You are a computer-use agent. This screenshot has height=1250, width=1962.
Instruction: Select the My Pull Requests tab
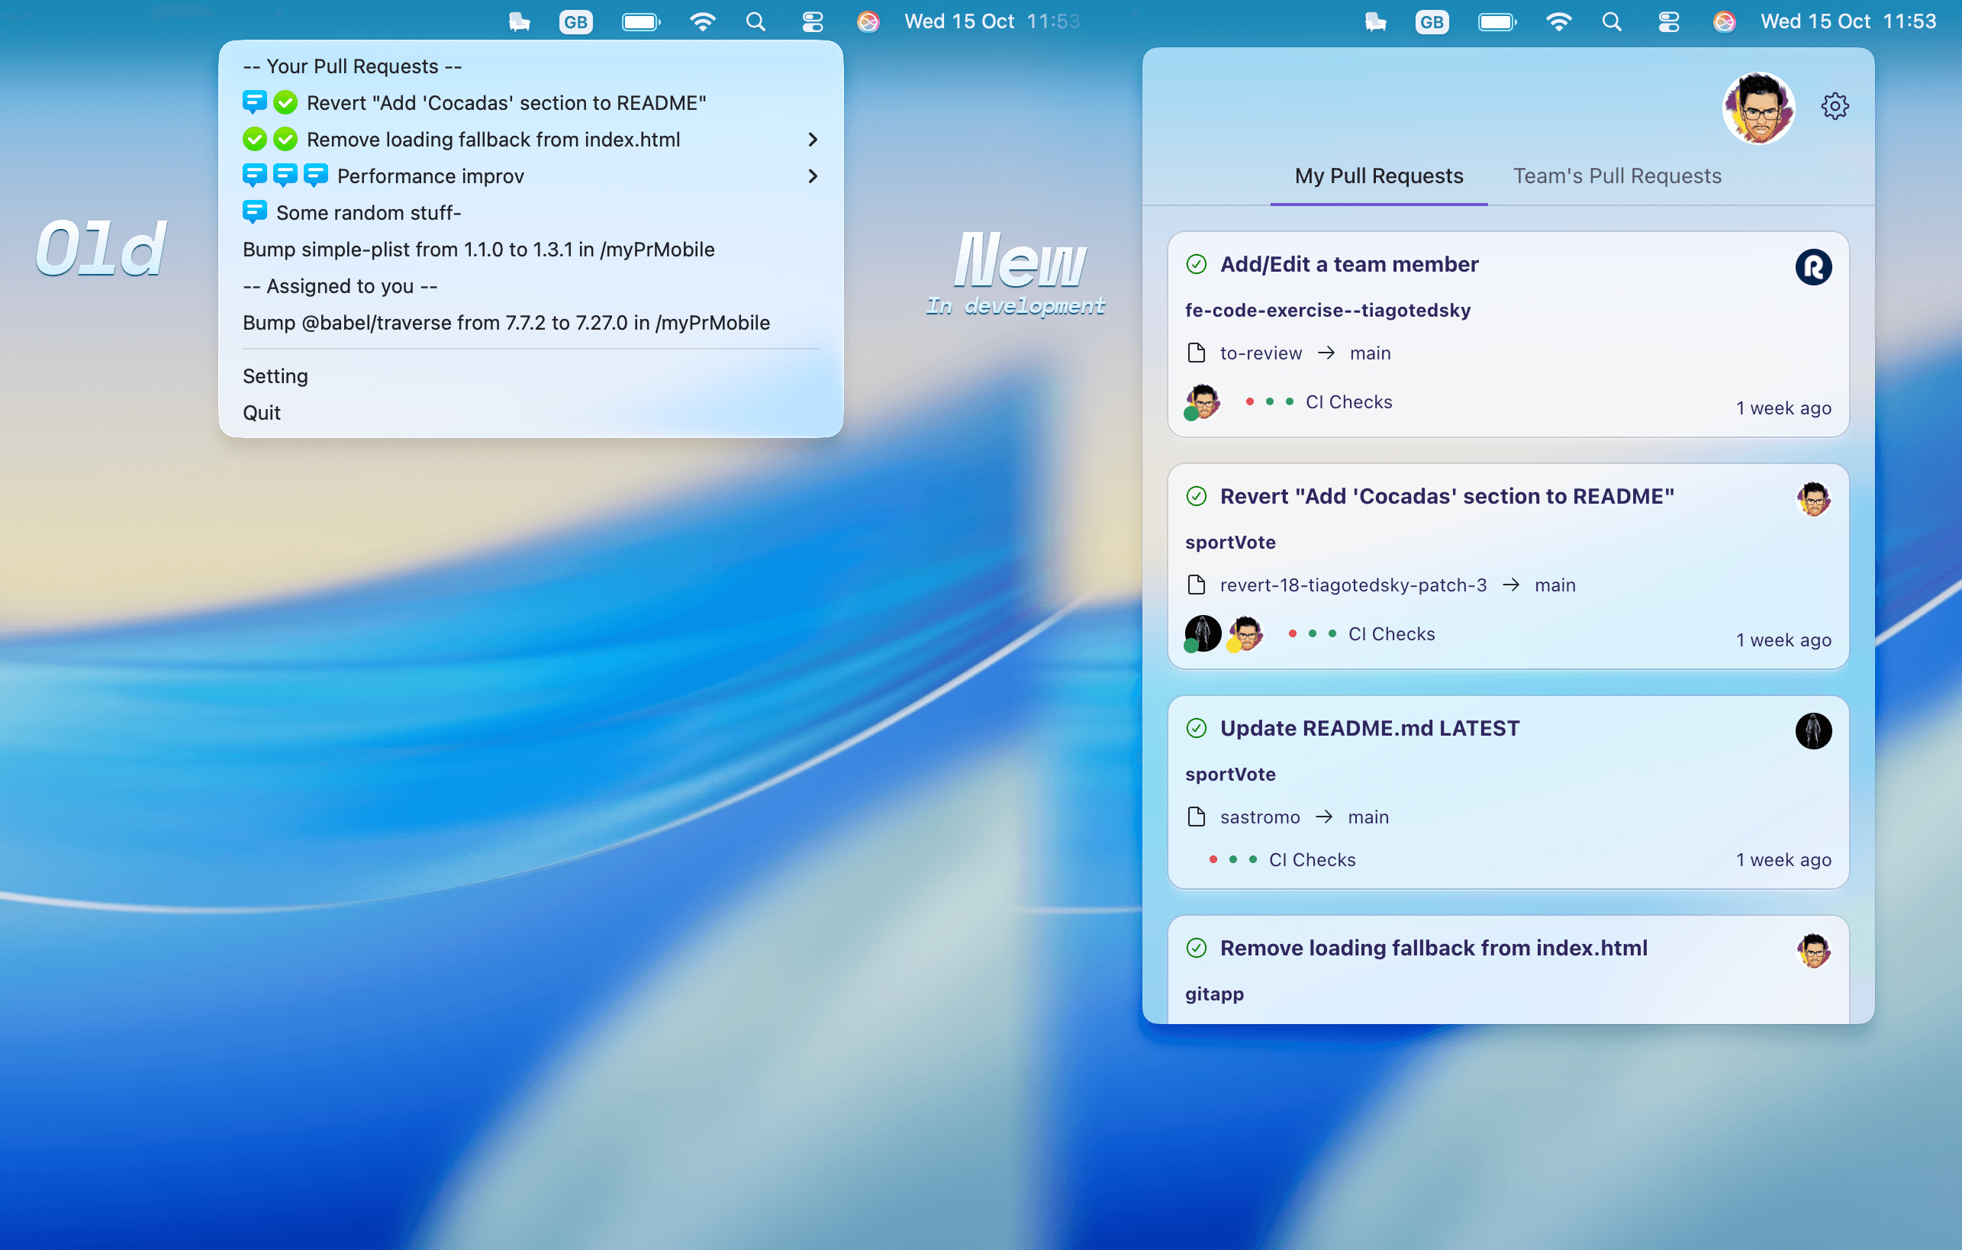click(1379, 176)
